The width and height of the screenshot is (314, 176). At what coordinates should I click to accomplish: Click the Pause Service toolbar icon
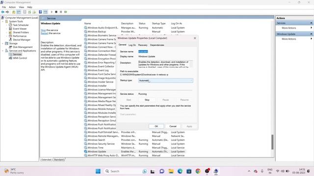click(x=61, y=12)
